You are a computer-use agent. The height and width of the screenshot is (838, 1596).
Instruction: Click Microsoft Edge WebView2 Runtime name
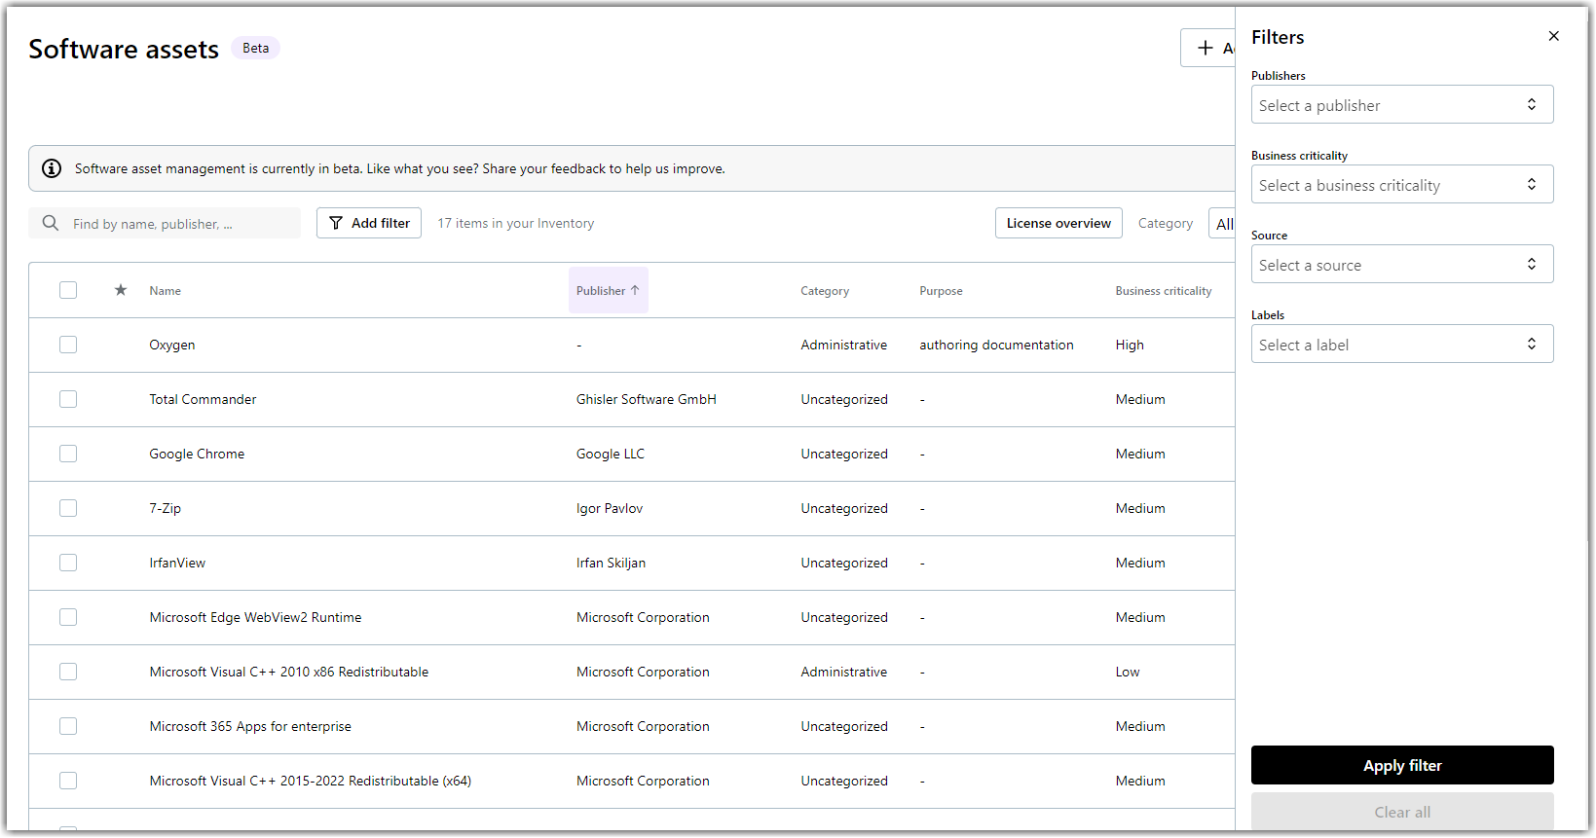(255, 617)
